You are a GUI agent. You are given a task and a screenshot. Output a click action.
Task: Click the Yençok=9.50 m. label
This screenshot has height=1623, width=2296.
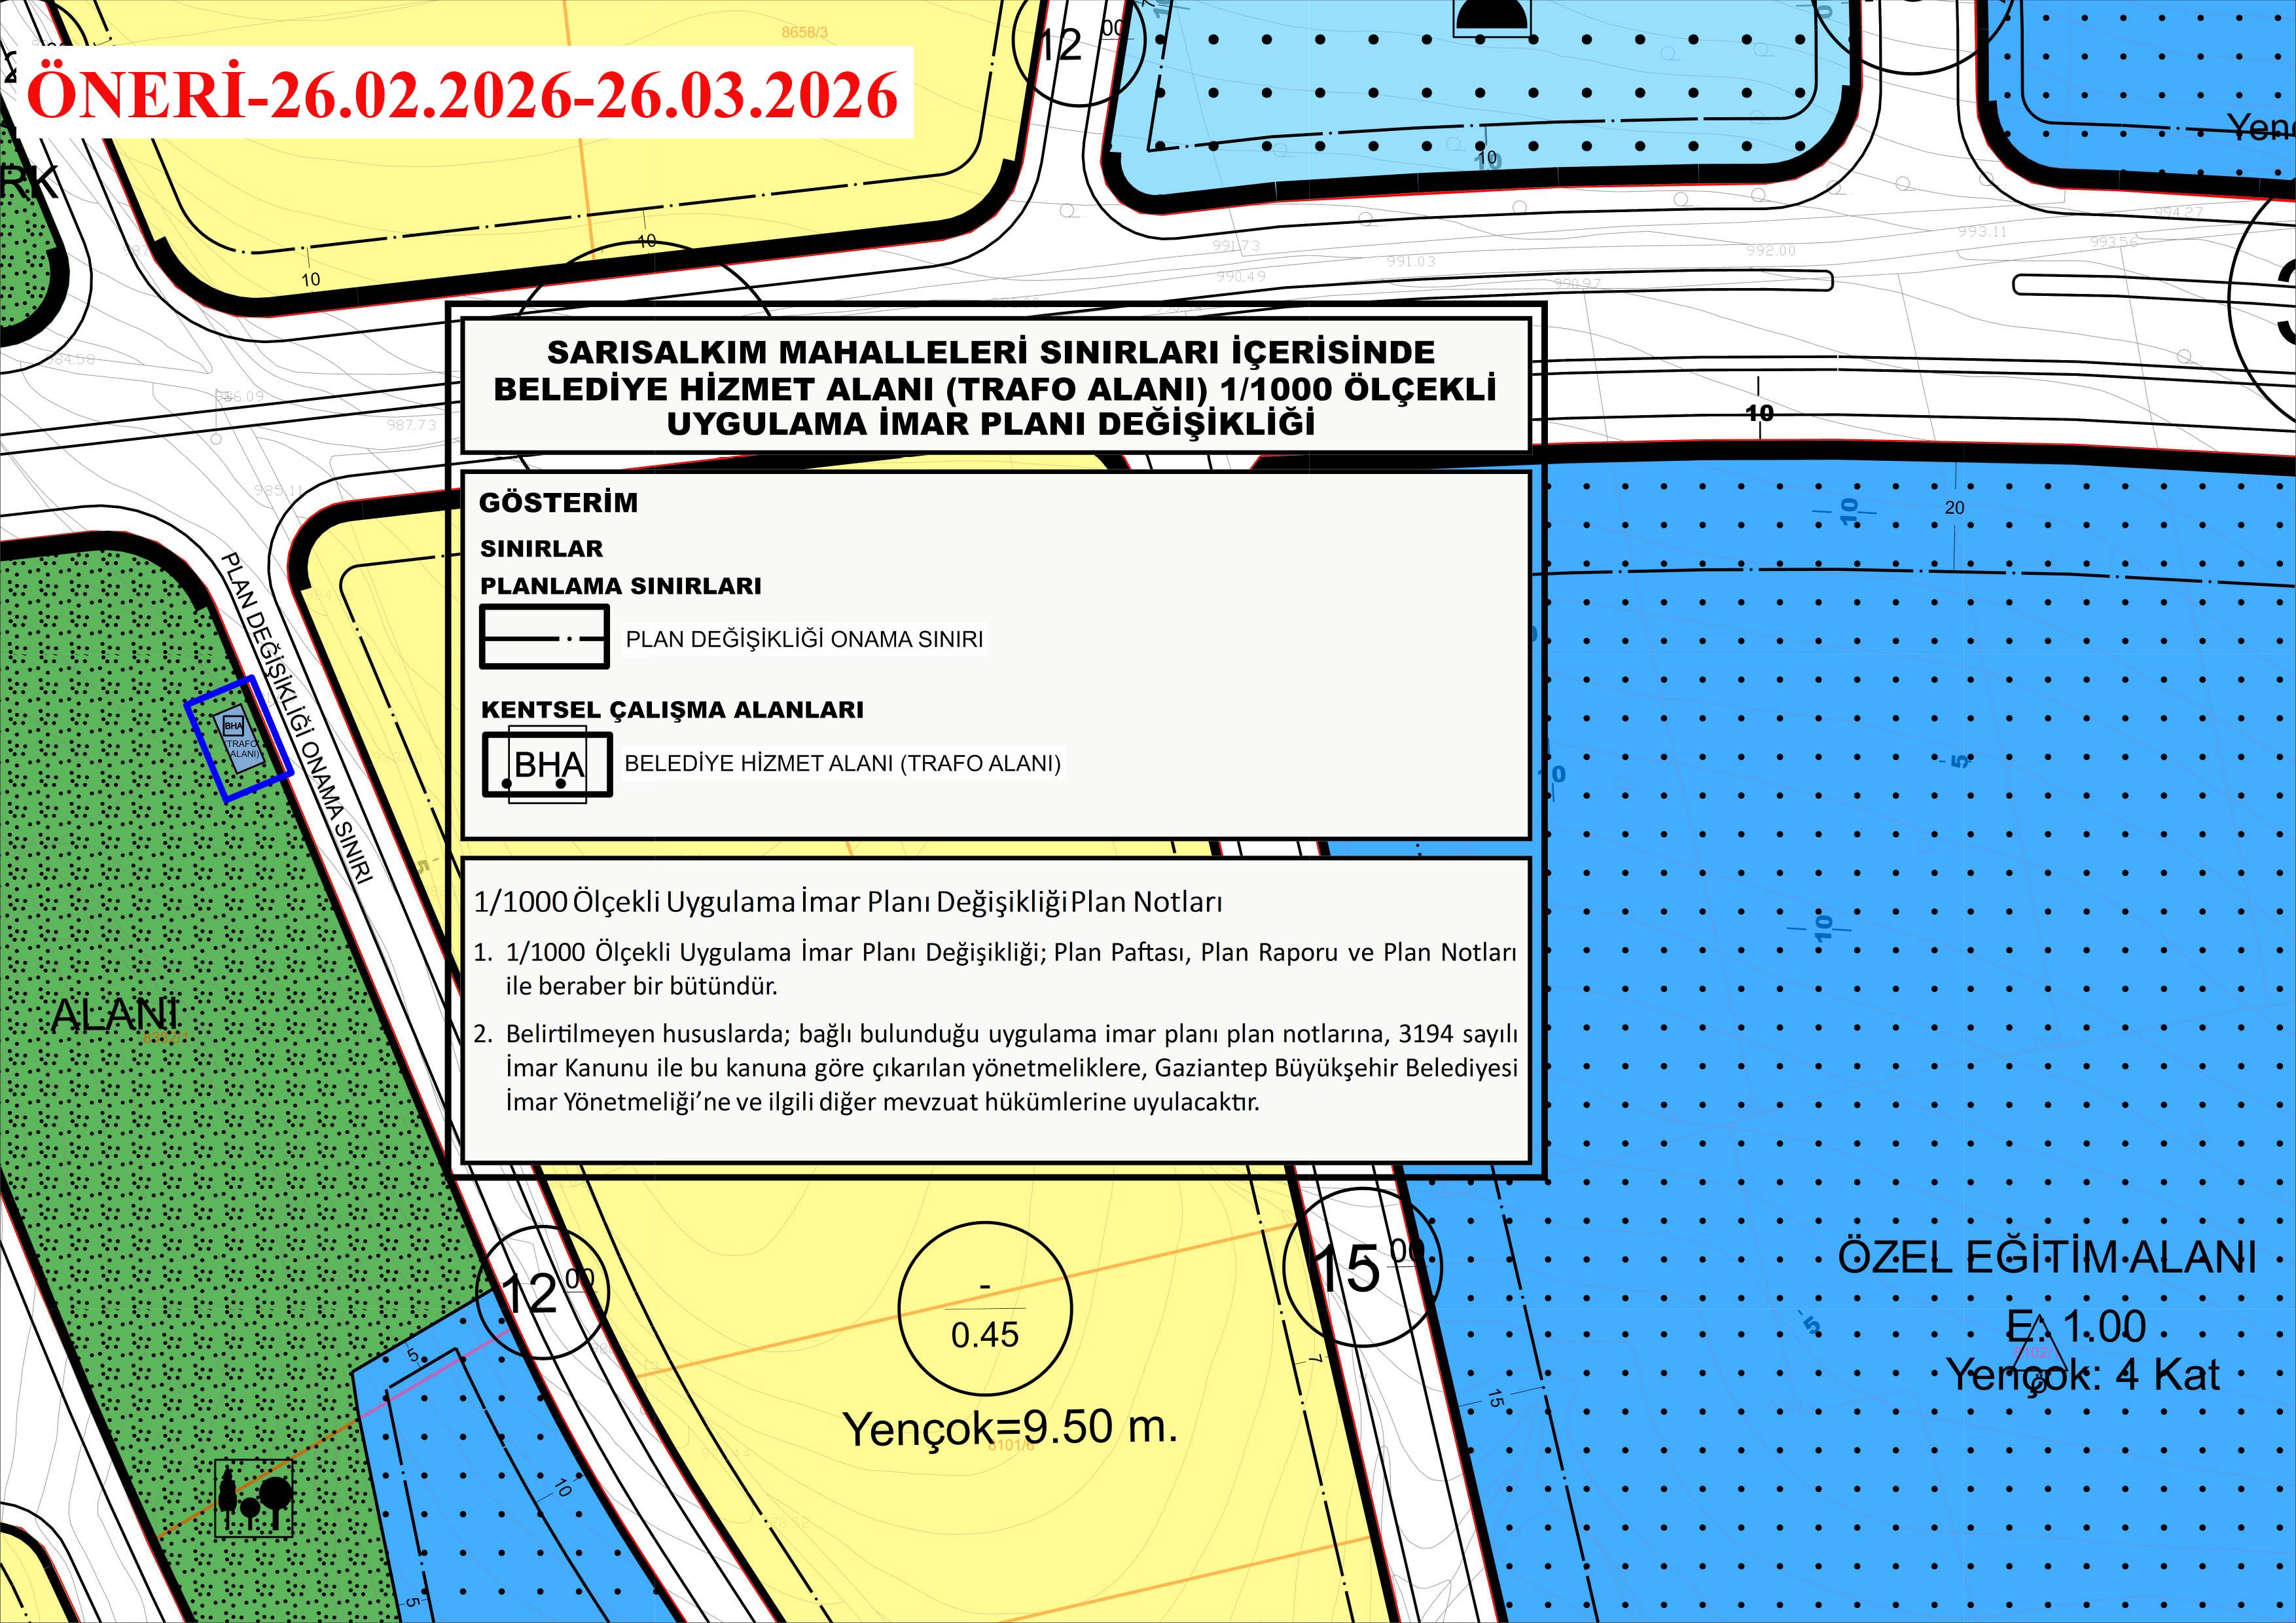(1010, 1427)
